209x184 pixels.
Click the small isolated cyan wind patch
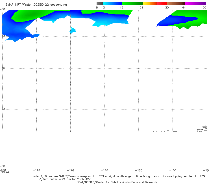(x=73, y=30)
